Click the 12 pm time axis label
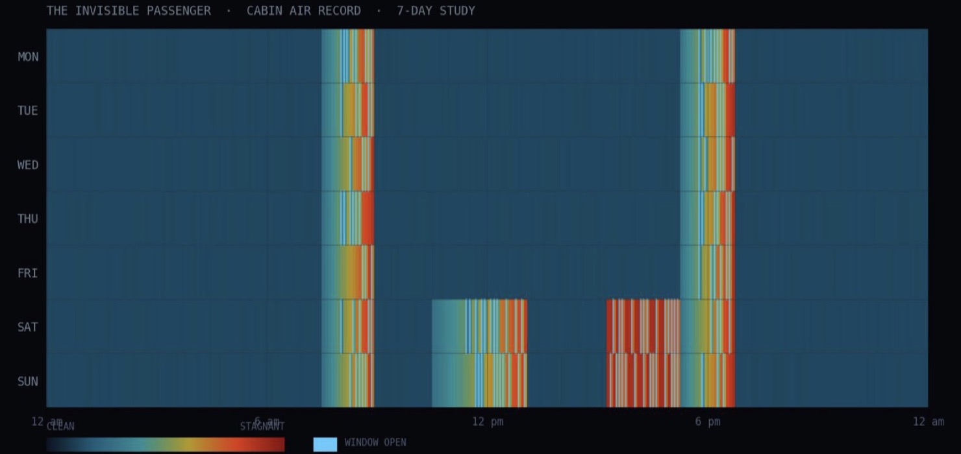This screenshot has width=961, height=454. click(x=487, y=422)
